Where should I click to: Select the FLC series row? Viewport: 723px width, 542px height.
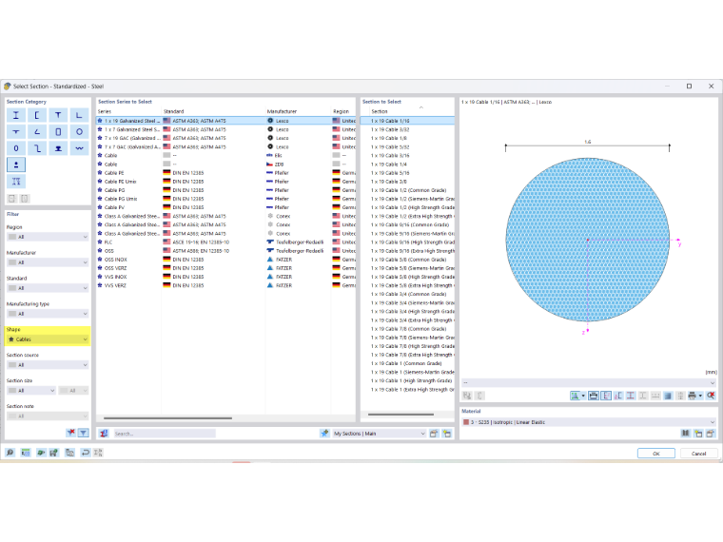[226, 242]
